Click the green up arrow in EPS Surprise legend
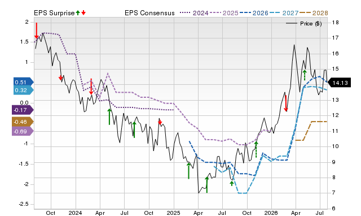361x216 pixels. 78,13
